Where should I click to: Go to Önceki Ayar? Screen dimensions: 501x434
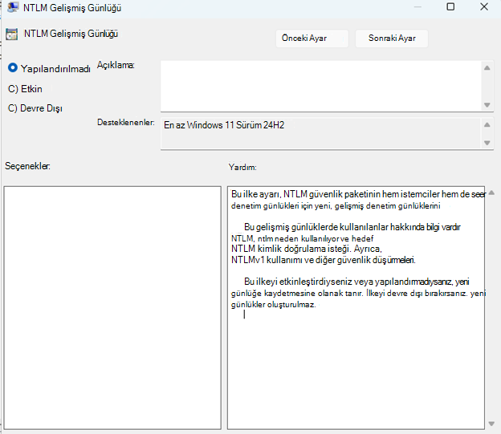tap(312, 39)
